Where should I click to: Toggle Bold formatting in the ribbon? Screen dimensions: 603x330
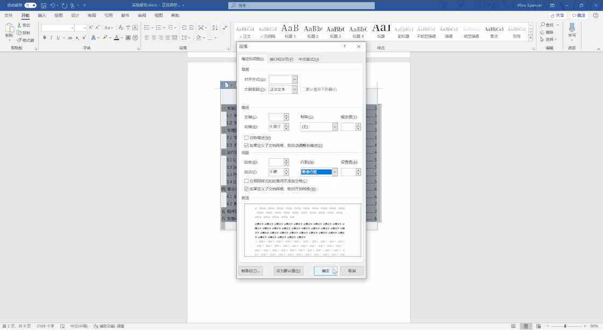click(45, 38)
